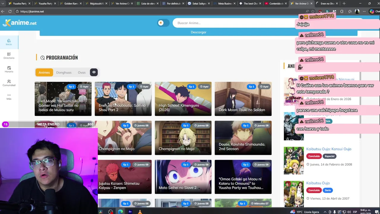The image size is (380, 214).
Task: Open the Copilot icon in browser toolbar
Action: click(372, 11)
